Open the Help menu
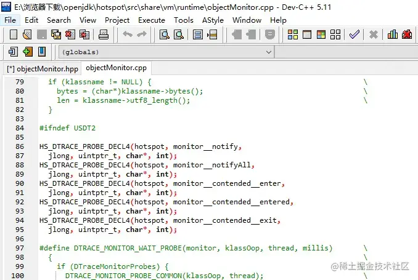 [x=278, y=20]
